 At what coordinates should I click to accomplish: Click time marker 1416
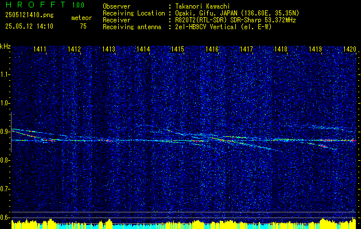(212, 49)
